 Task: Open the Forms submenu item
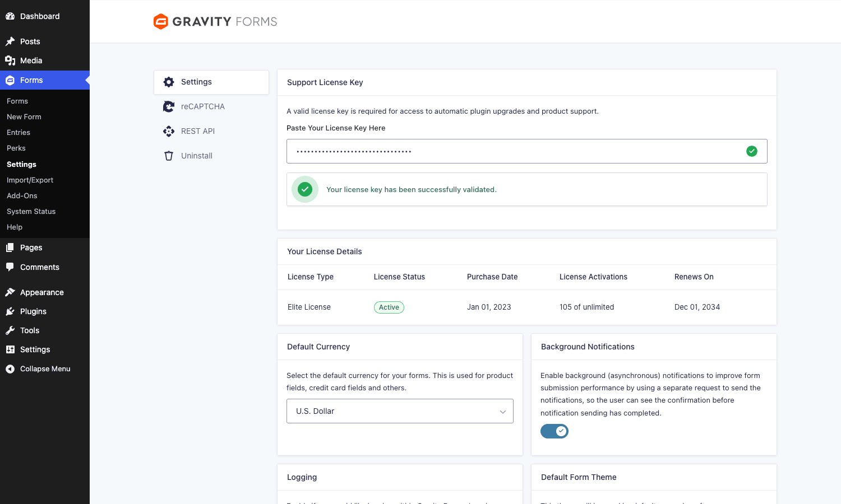coord(17,101)
